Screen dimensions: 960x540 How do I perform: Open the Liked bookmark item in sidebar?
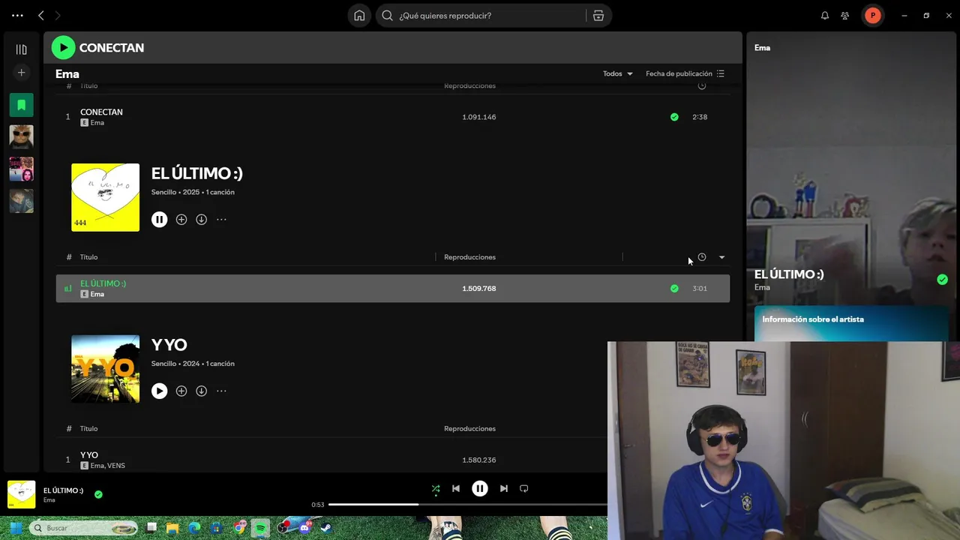(21, 105)
